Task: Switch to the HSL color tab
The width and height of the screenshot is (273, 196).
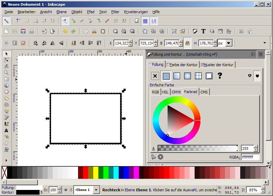Action: [x=165, y=92]
